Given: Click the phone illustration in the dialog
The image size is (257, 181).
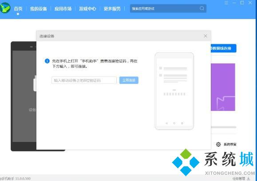Looking at the screenshot, I should coord(174,91).
